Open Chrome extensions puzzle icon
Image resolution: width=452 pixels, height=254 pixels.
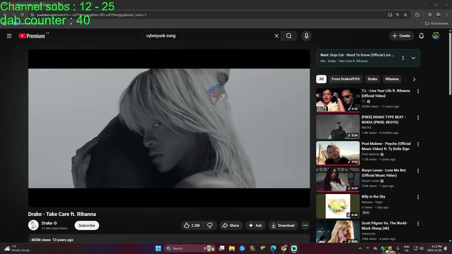point(417,15)
